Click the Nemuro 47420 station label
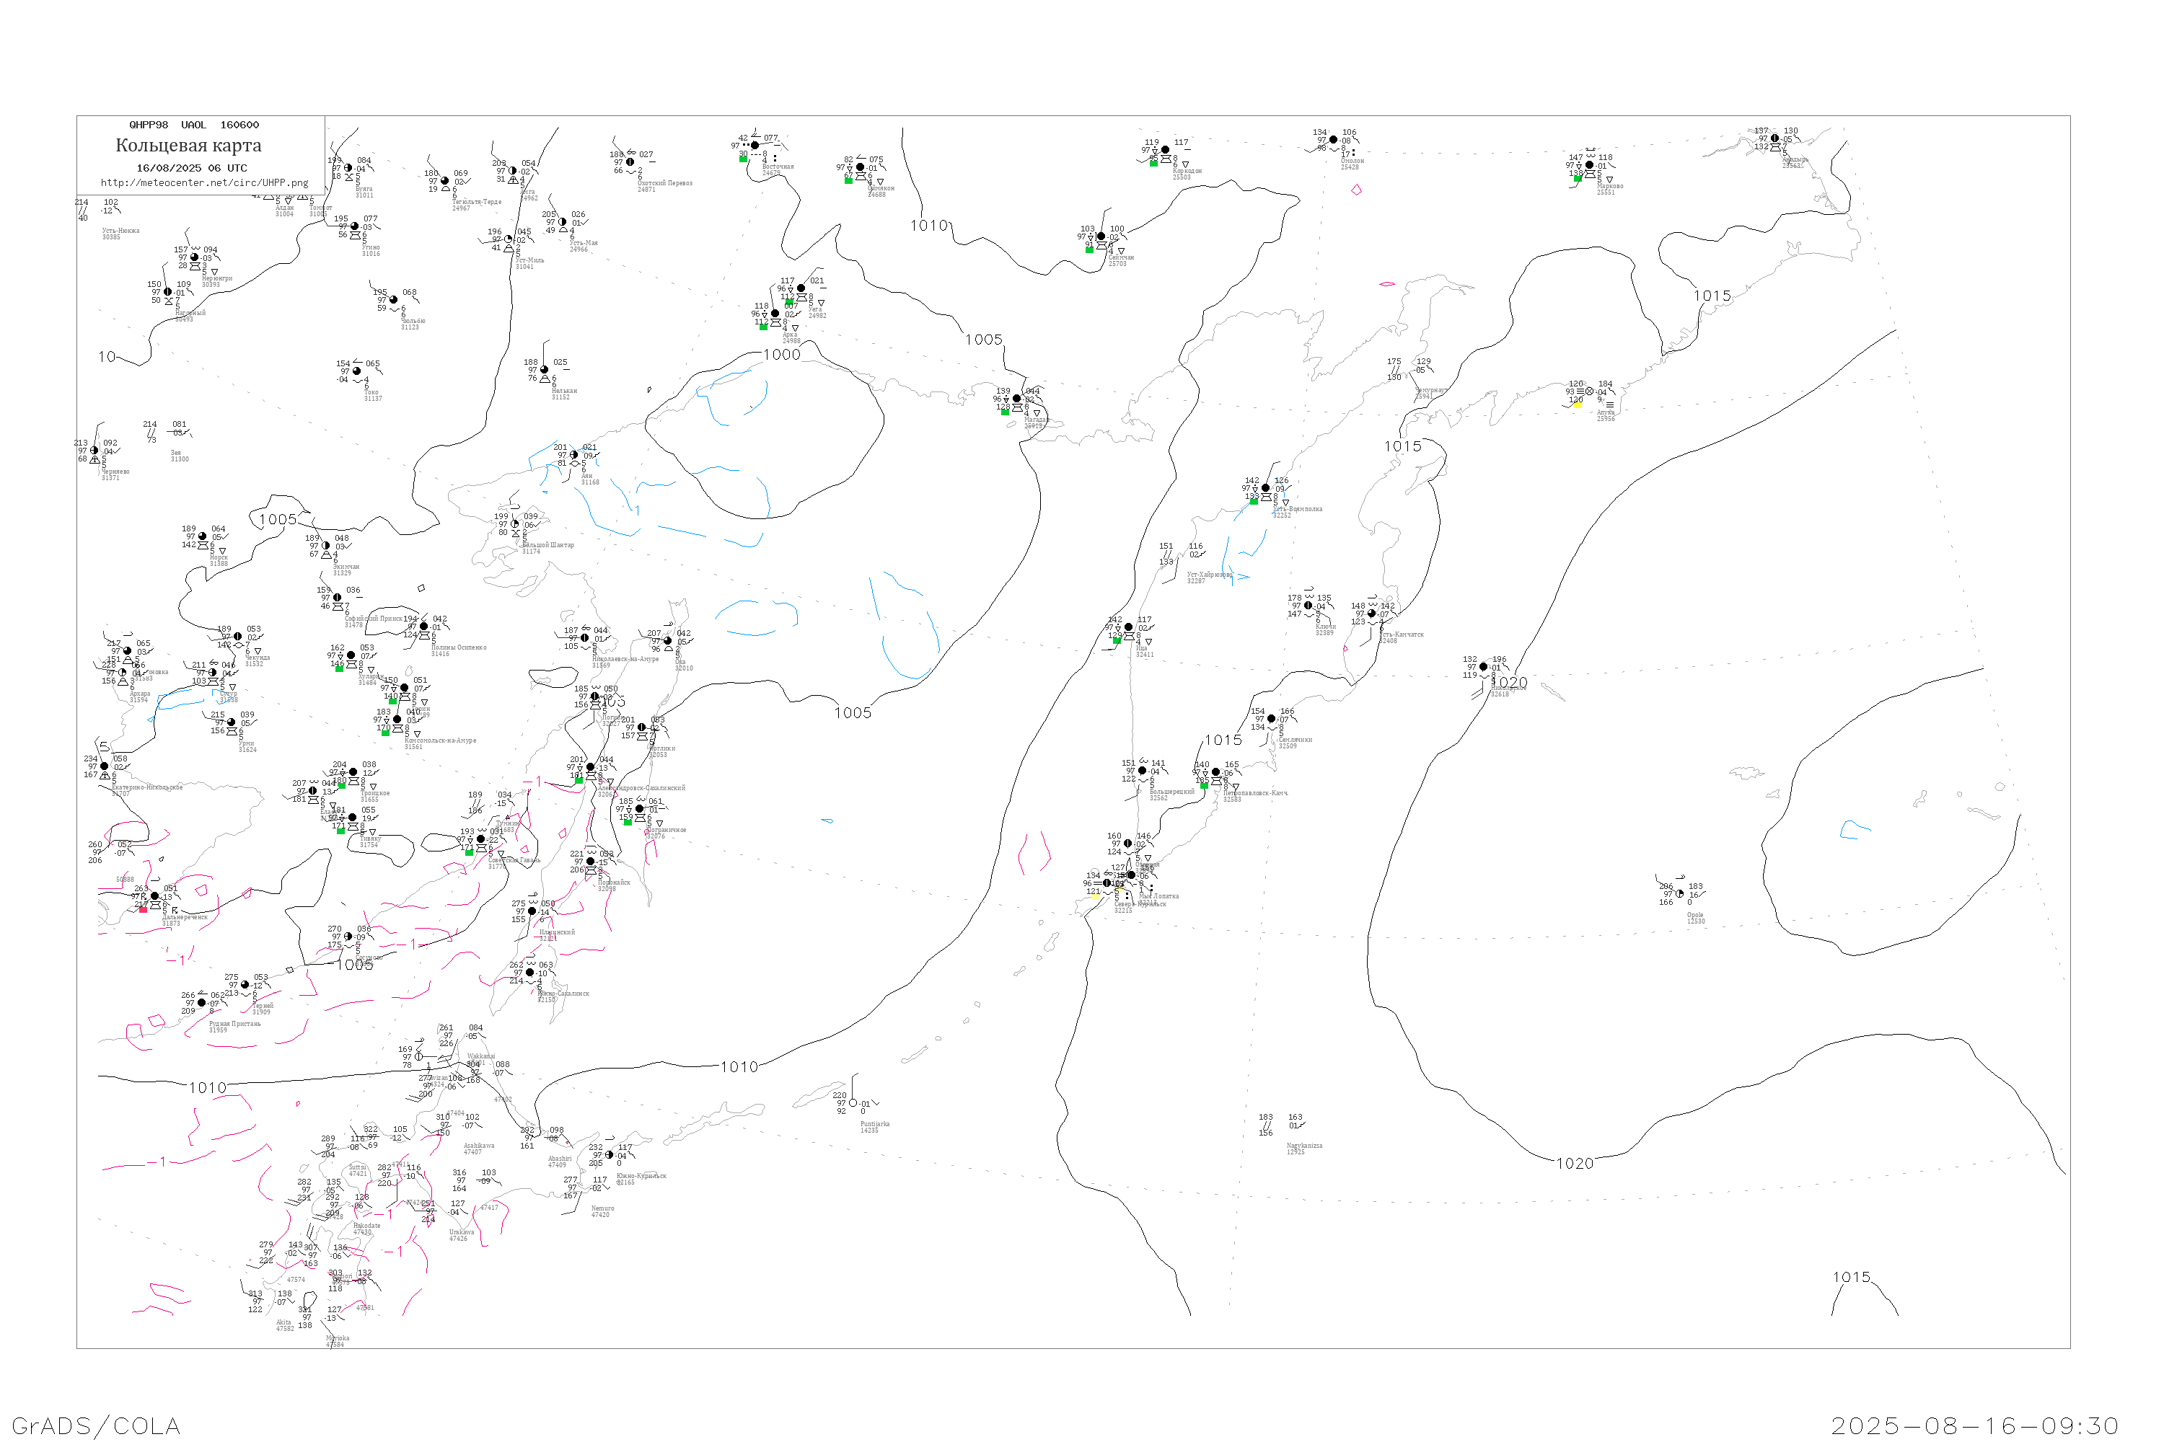Viewport: 2164px width, 1442px height. (x=602, y=1211)
